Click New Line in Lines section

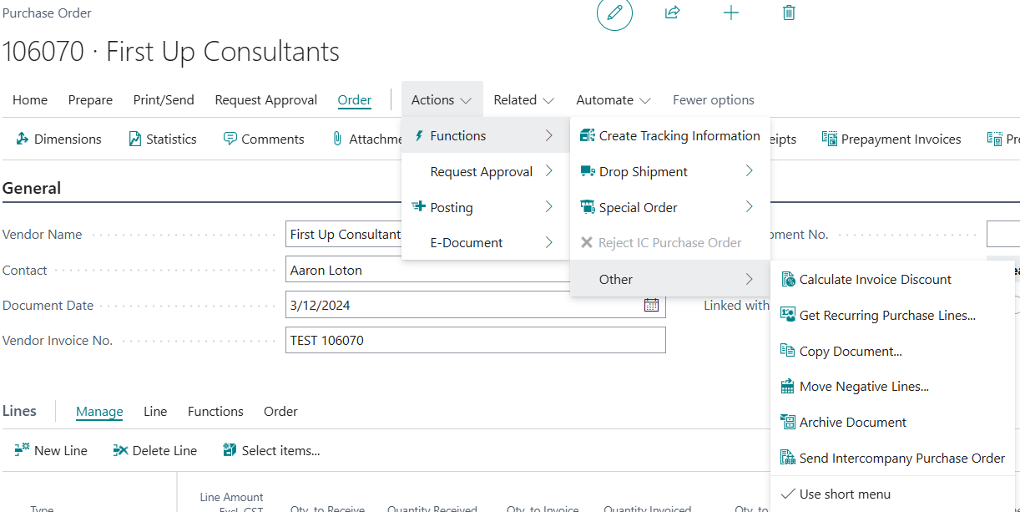[51, 451]
